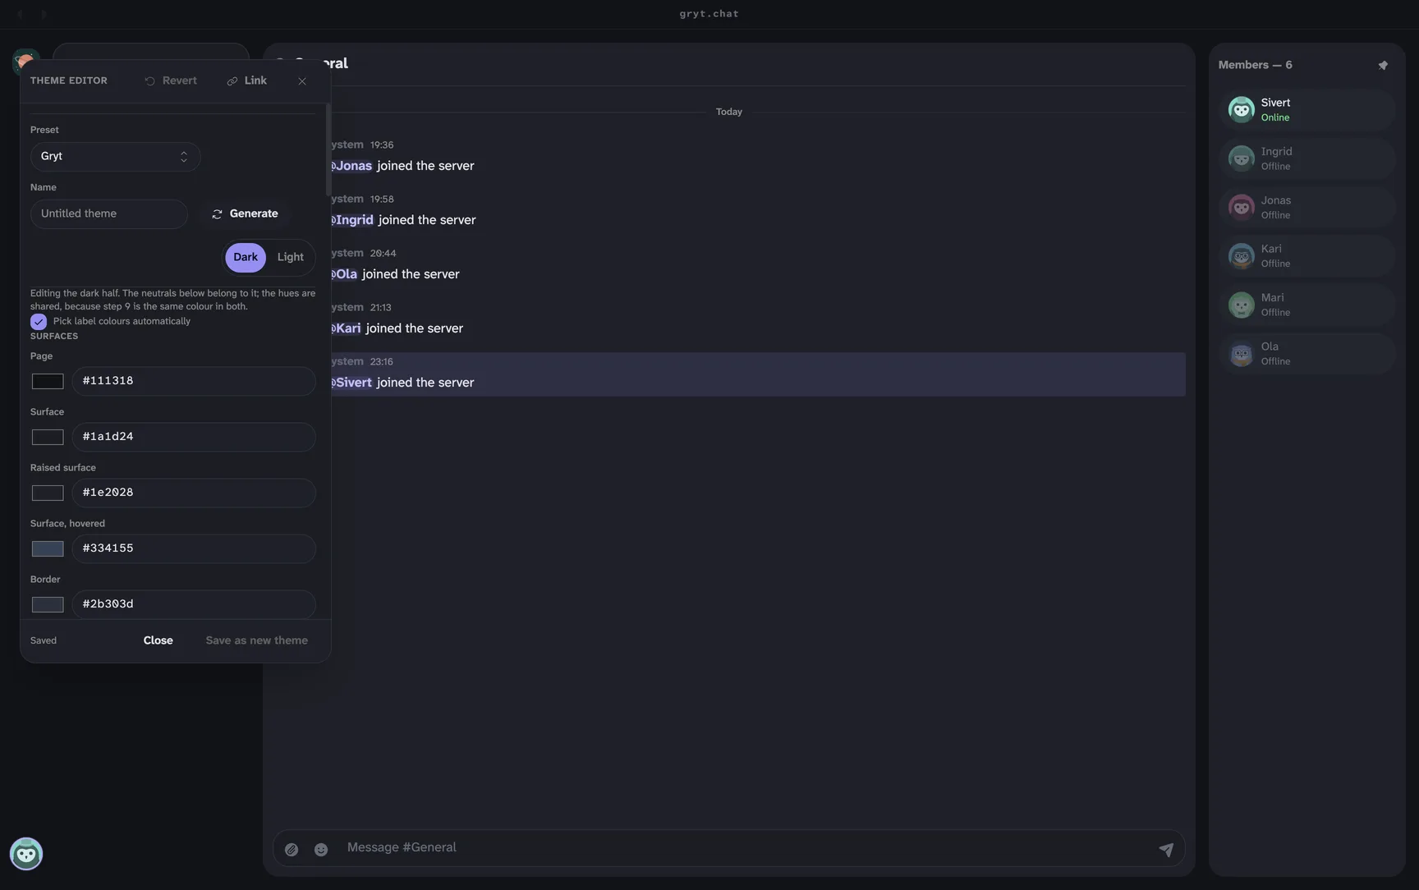Click the Link chain icon
Screen dimensions: 1419x890
232,80
